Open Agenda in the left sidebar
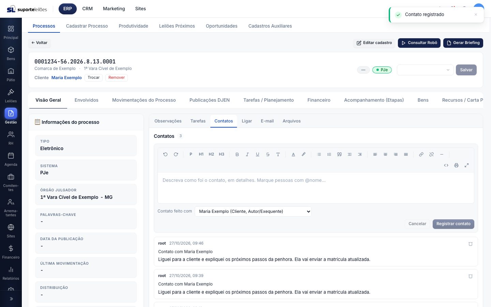This screenshot has width=491, height=307. point(11,159)
